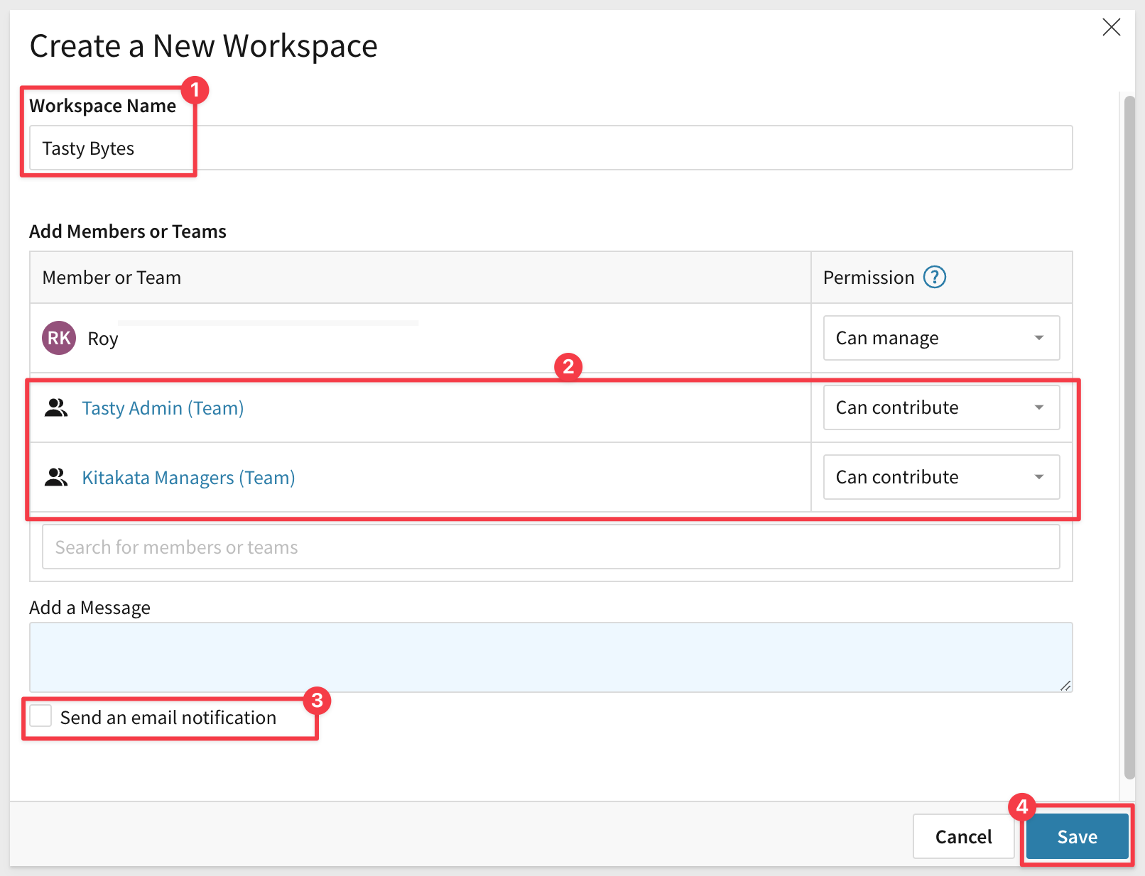Click the Send an email notification label
This screenshot has width=1145, height=876.
click(168, 718)
